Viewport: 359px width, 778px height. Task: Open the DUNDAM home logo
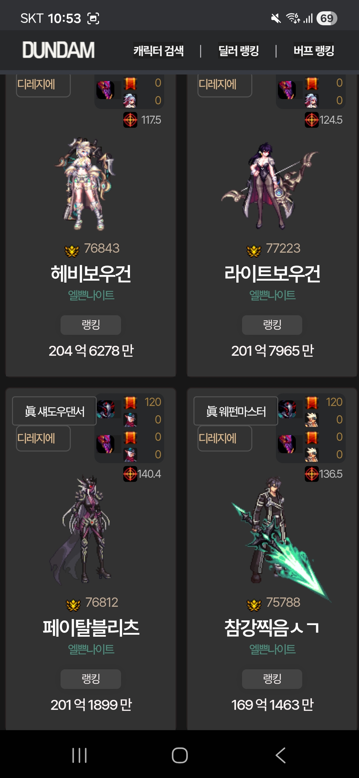59,50
